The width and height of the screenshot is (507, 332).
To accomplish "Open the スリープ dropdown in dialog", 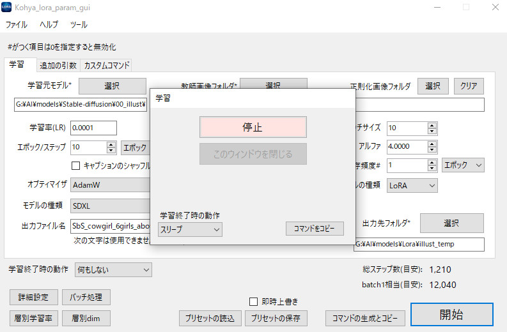I will click(190, 229).
